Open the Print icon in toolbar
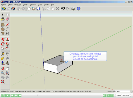This screenshot has width=133, height=98. coord(73,9)
